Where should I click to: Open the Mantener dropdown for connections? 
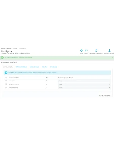[84, 81]
